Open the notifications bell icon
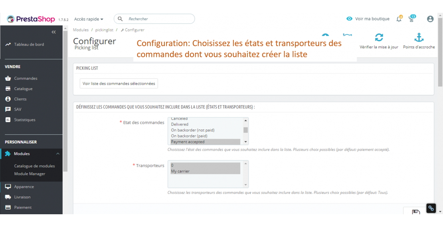 click(399, 19)
